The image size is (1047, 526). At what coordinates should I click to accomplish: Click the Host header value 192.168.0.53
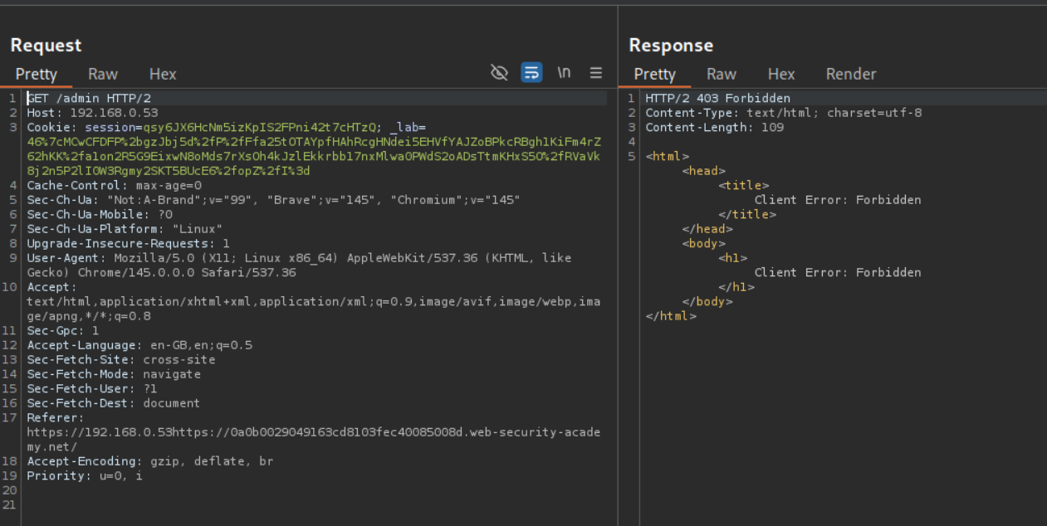(114, 113)
